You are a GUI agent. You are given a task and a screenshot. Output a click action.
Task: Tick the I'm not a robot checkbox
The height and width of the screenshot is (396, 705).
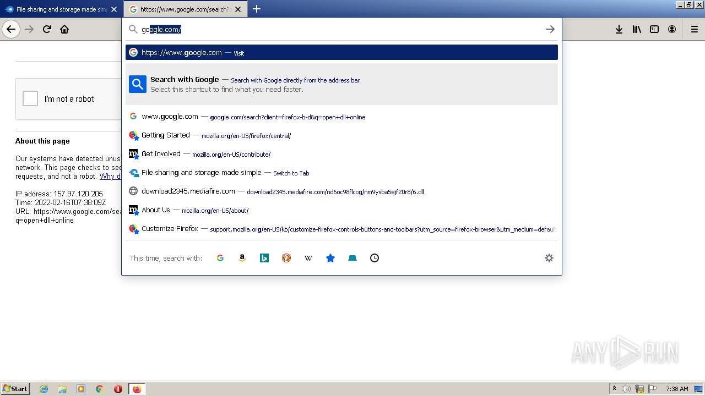click(x=30, y=99)
